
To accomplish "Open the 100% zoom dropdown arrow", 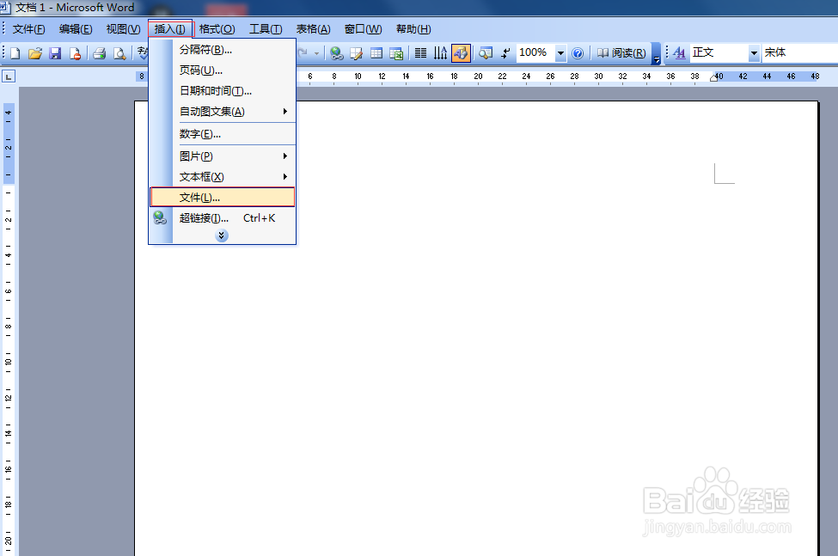I will pos(560,53).
